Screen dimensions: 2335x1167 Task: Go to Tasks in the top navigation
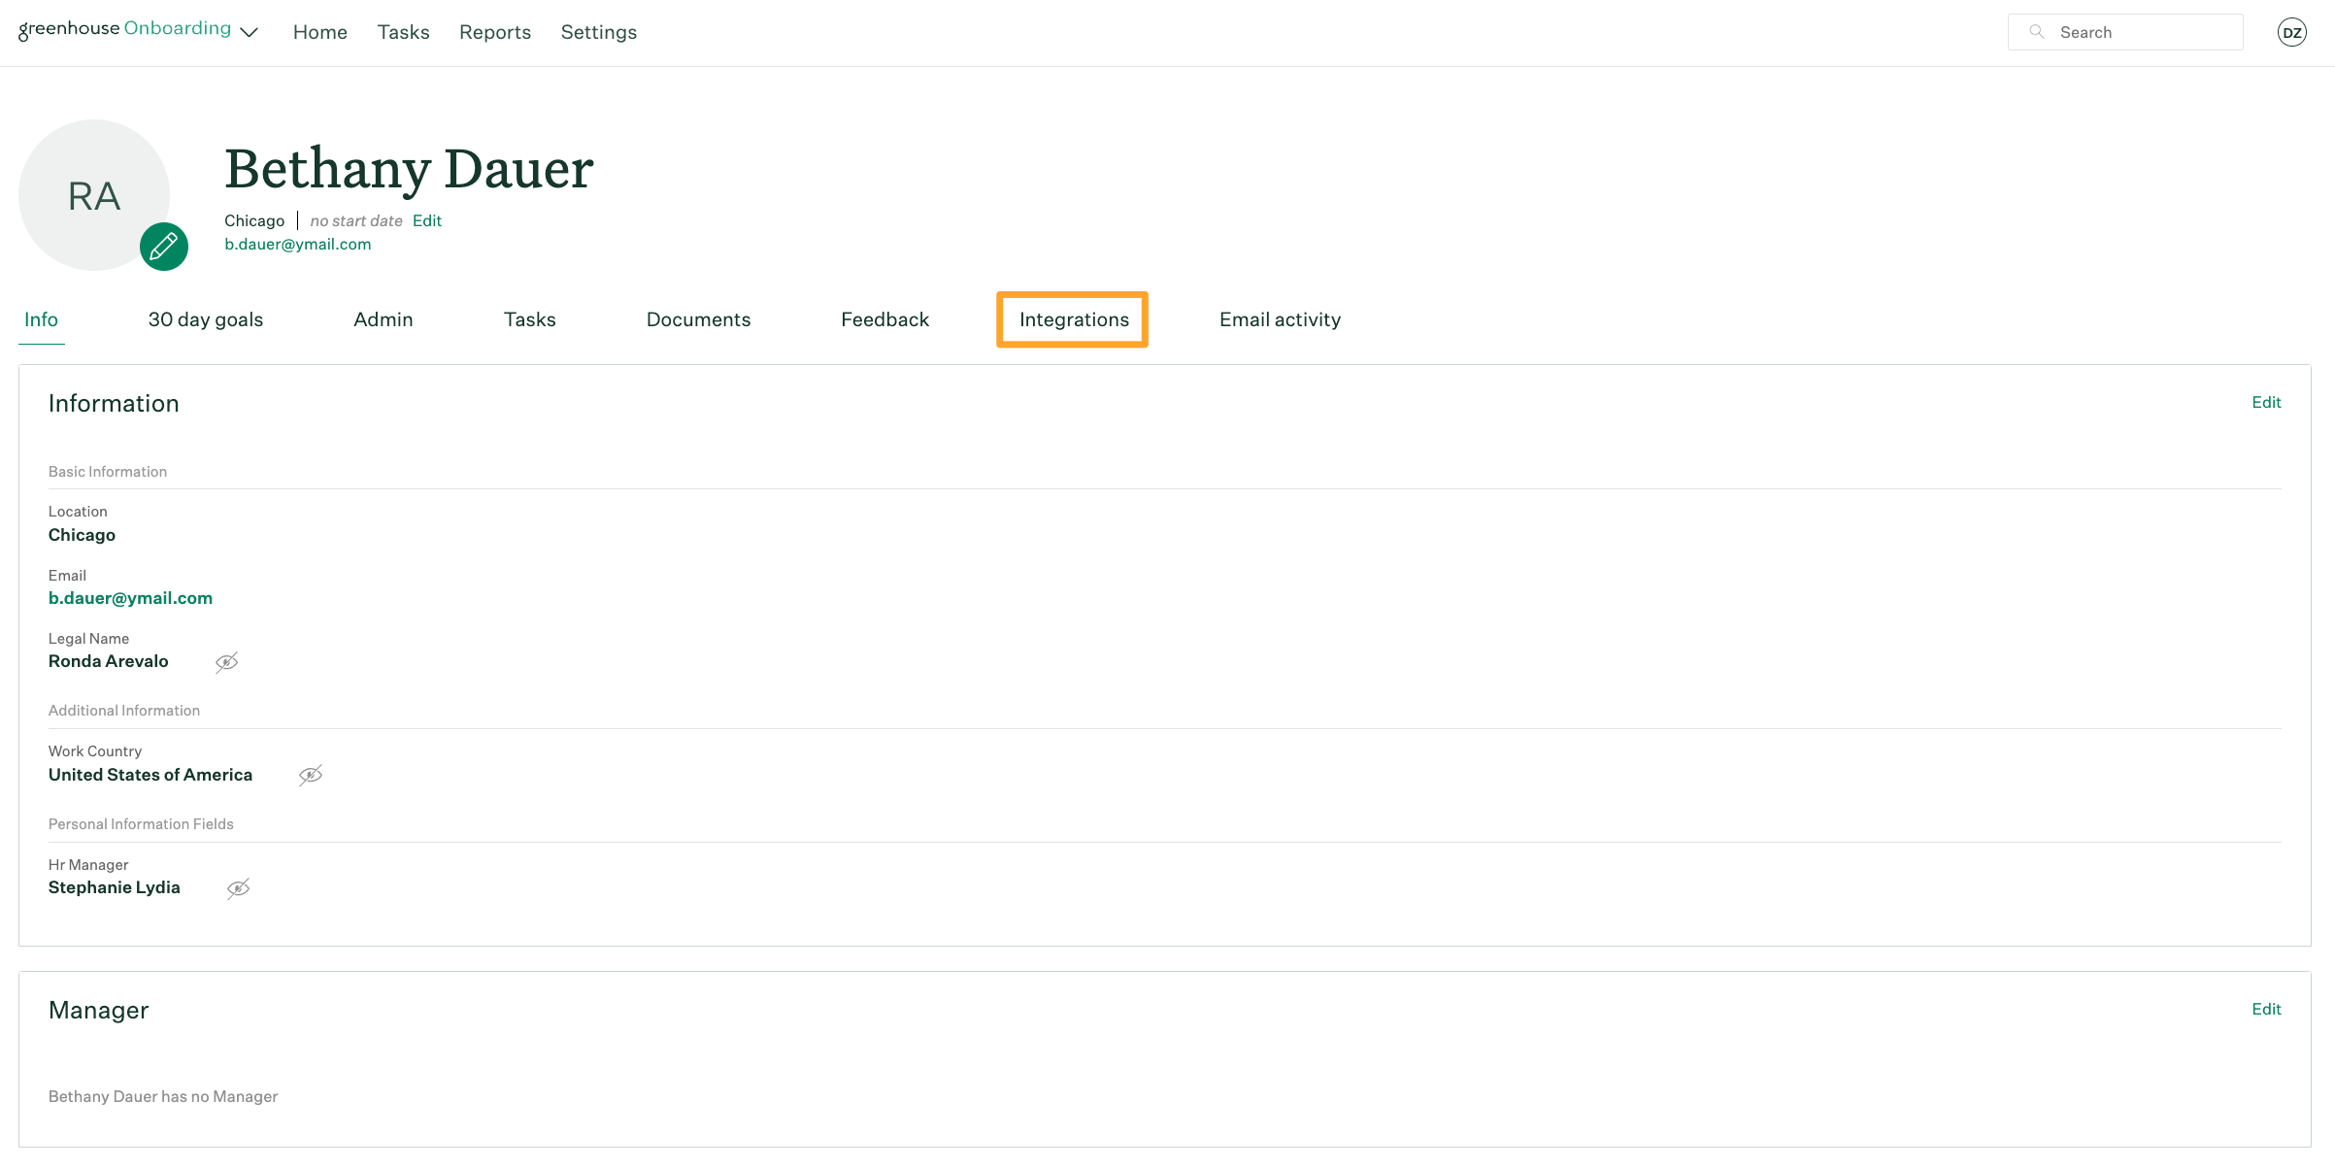tap(403, 32)
